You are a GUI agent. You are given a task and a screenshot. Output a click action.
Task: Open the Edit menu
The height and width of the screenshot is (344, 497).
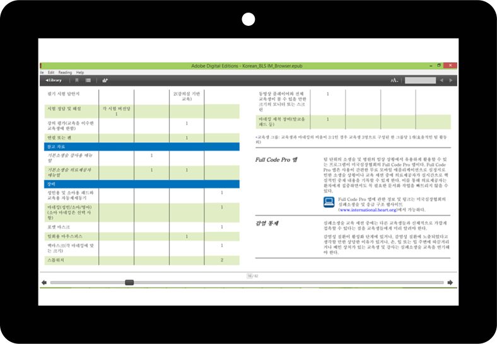51,72
